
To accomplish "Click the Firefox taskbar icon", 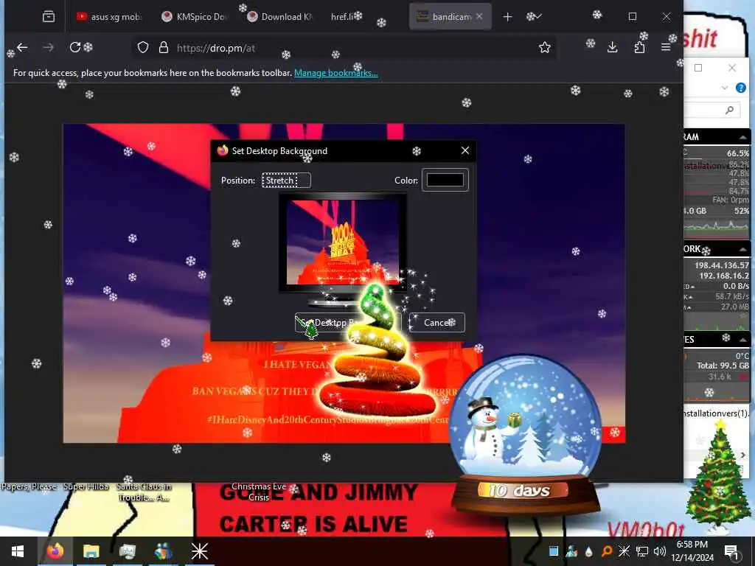I will [x=55, y=551].
